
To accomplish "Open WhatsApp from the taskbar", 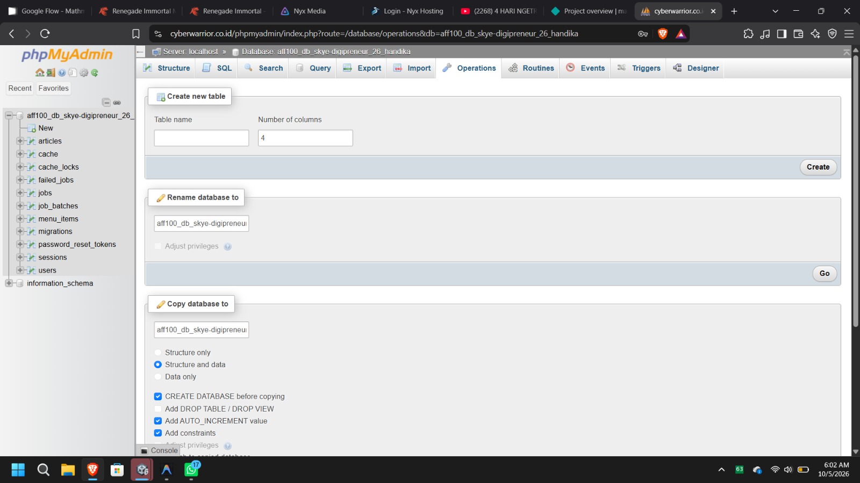I will click(x=191, y=470).
